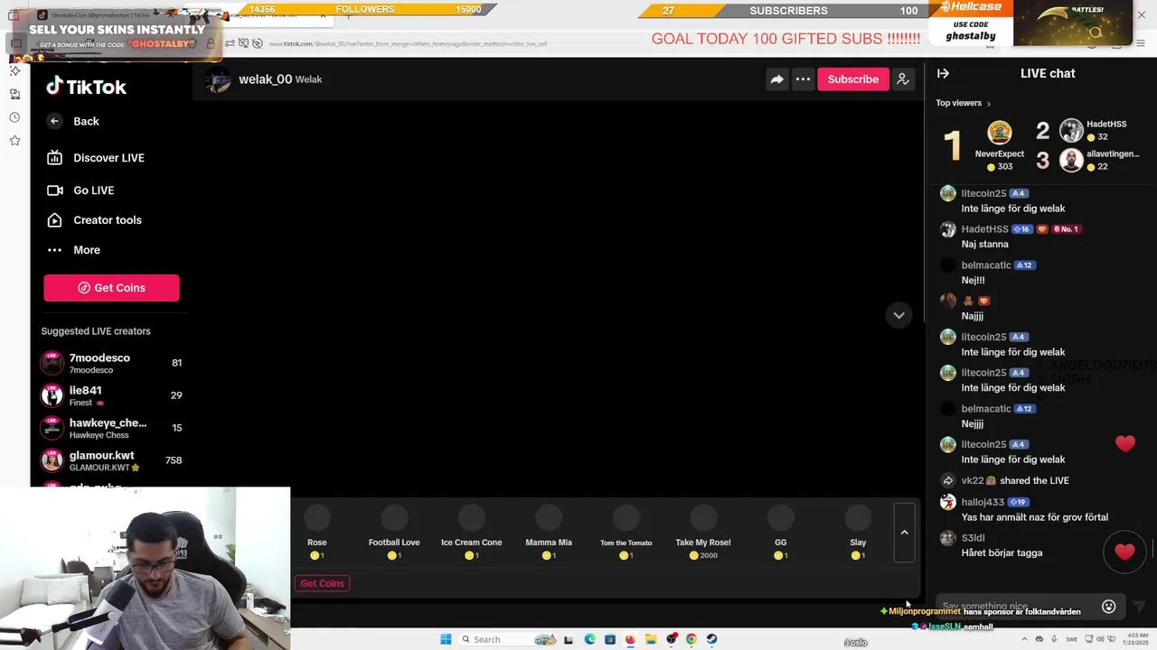The image size is (1157, 650).
Task: Click glamour.kwt LIVE avatar
Action: tap(52, 460)
